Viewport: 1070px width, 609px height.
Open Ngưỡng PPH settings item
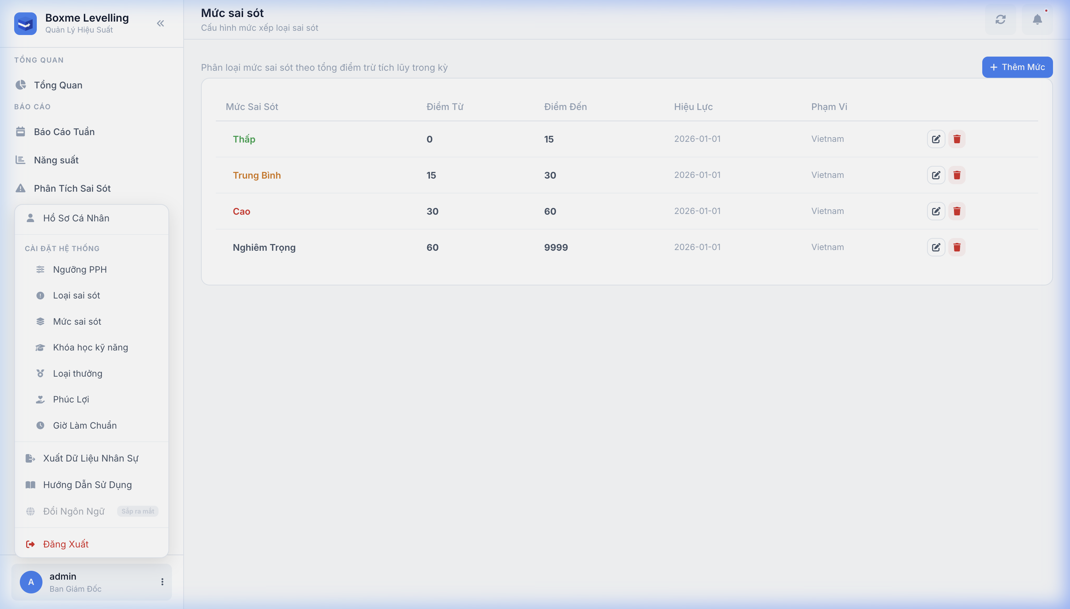80,269
